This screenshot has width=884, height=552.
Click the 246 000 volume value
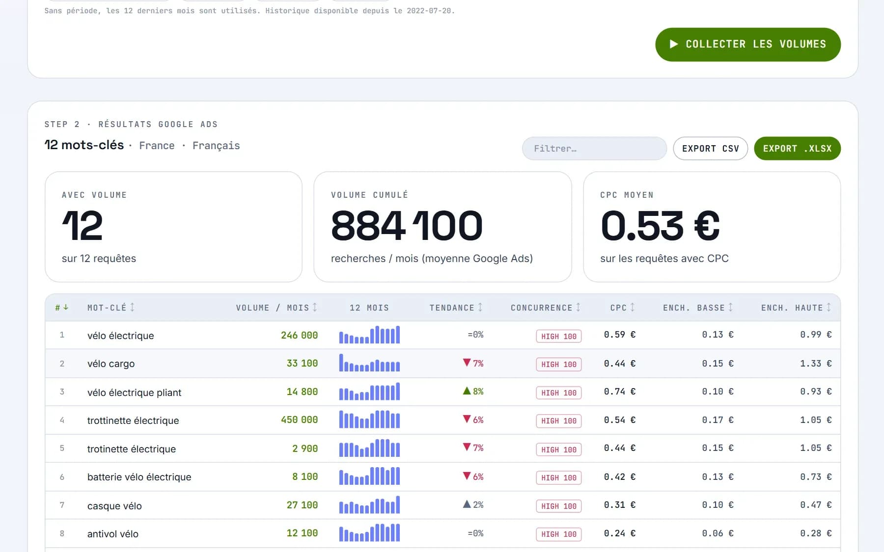(299, 335)
